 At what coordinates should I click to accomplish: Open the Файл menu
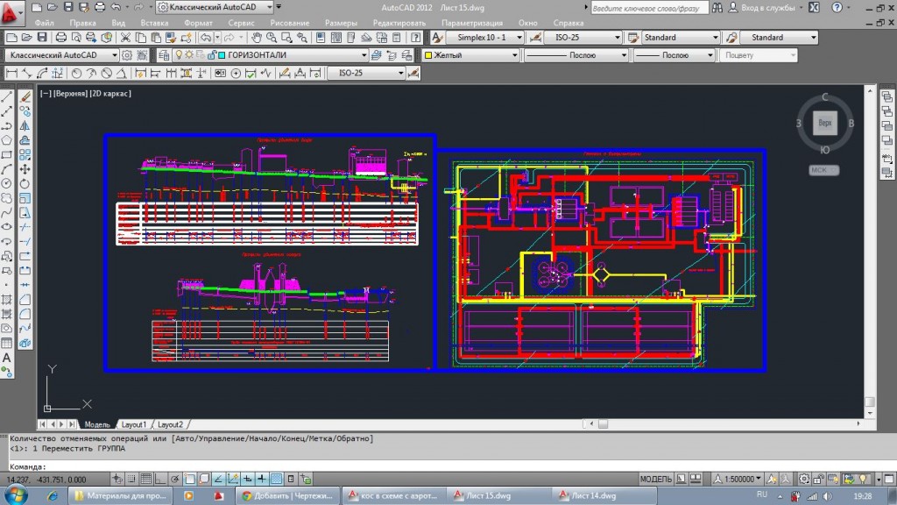[x=44, y=23]
